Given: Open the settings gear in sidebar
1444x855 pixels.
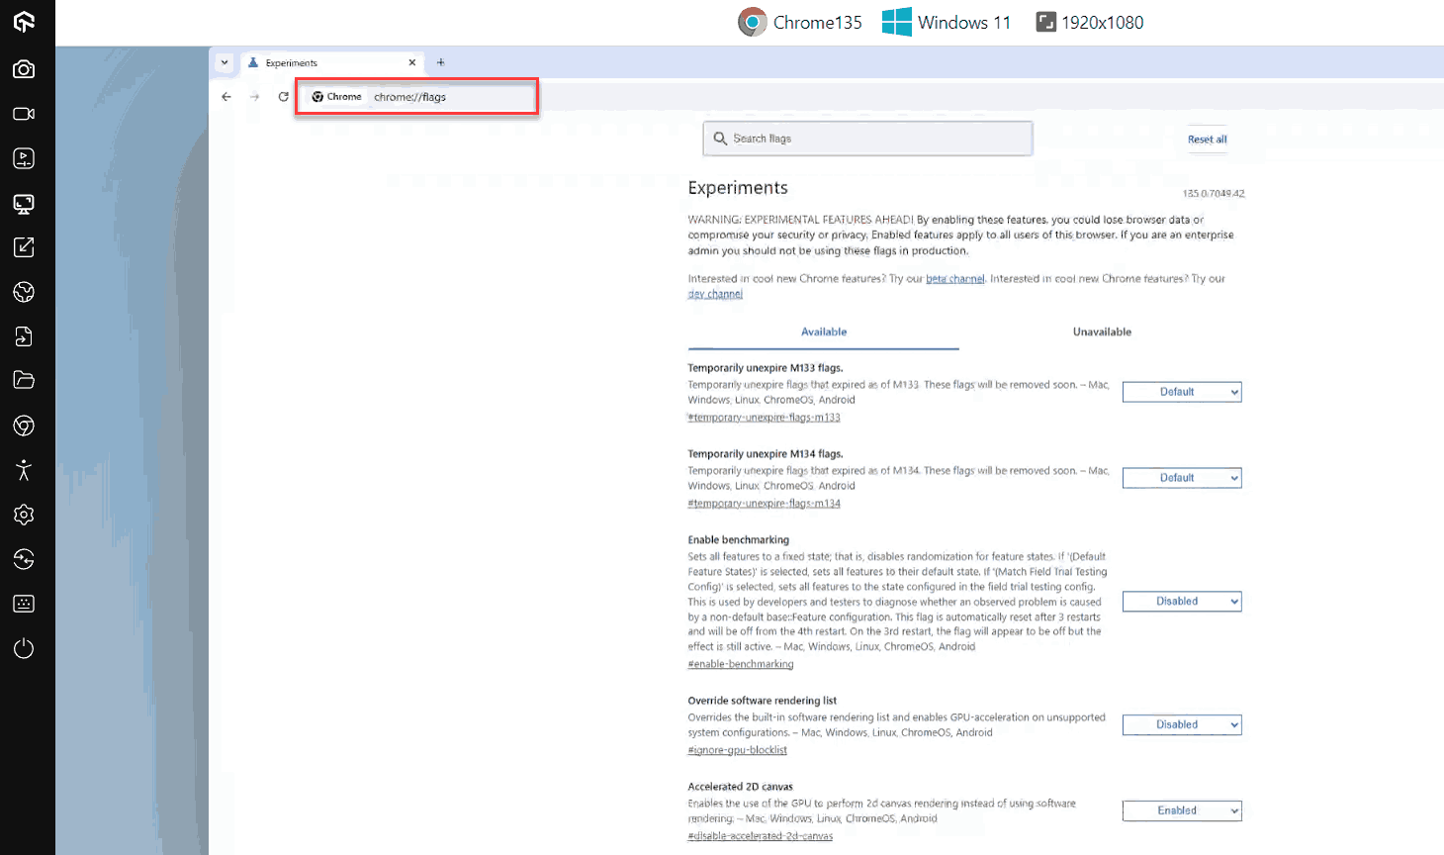Looking at the screenshot, I should (x=24, y=515).
